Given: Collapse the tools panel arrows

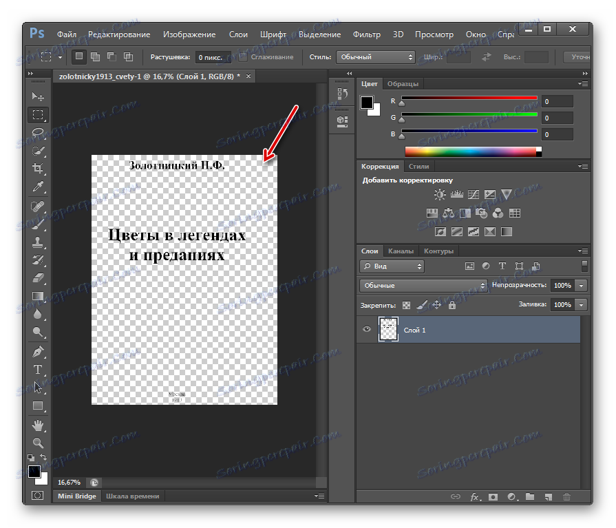Looking at the screenshot, I should [31, 74].
